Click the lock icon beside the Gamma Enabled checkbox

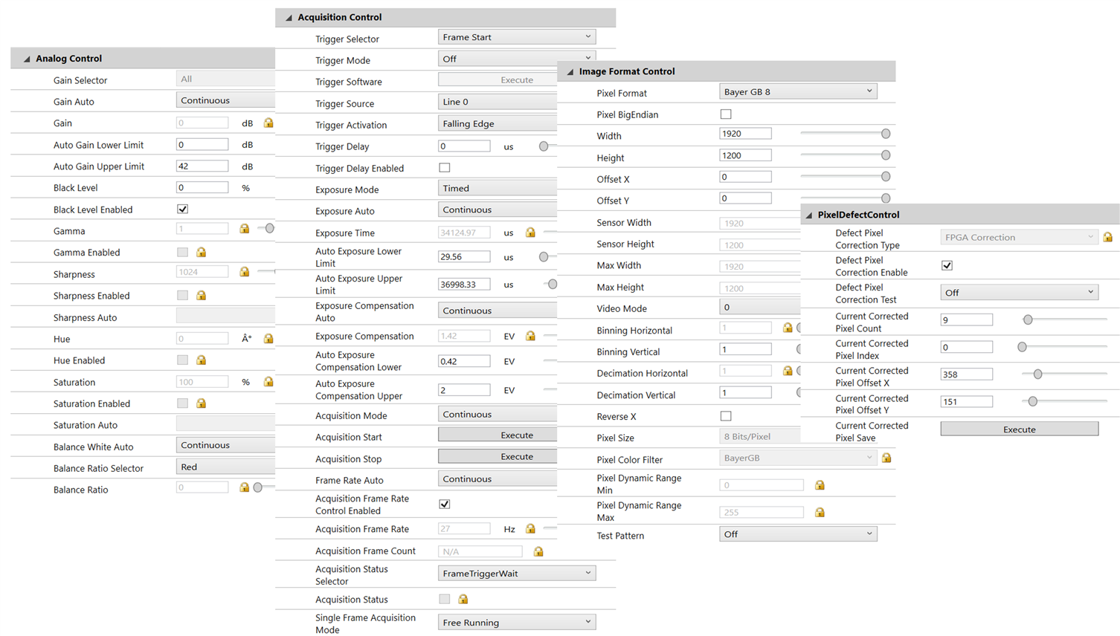tap(201, 253)
